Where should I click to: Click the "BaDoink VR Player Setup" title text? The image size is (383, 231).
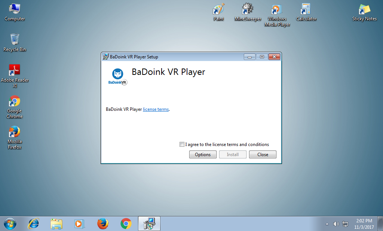coord(134,57)
